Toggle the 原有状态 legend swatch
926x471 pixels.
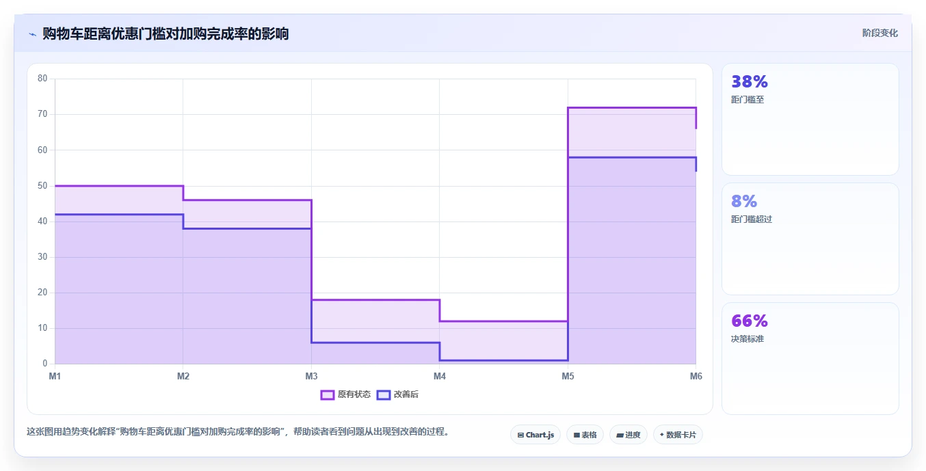pos(328,394)
